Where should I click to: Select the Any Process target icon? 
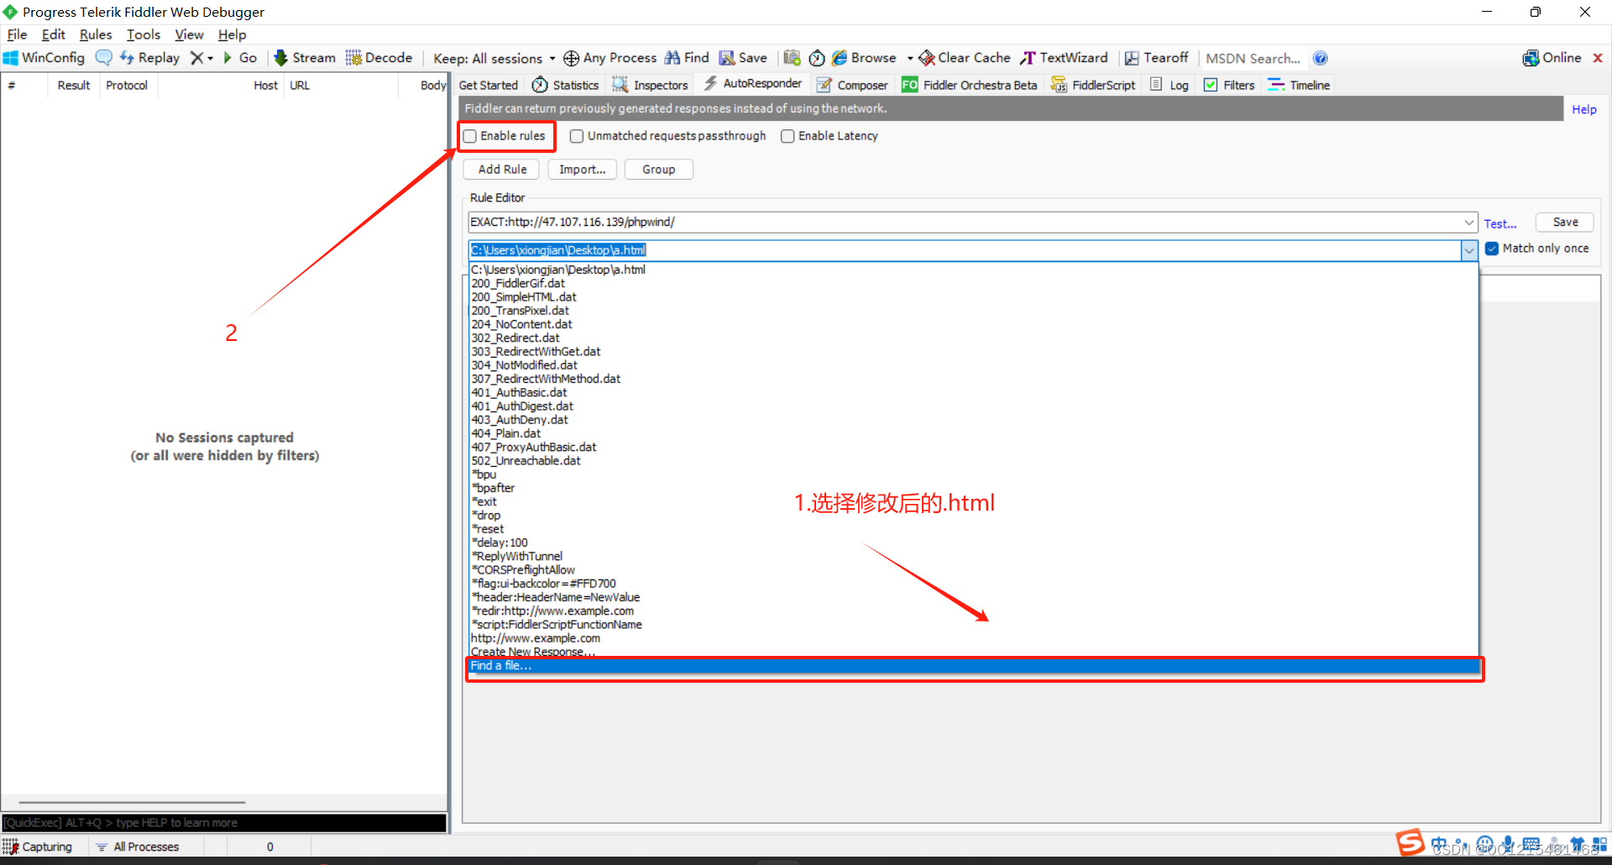(x=571, y=58)
